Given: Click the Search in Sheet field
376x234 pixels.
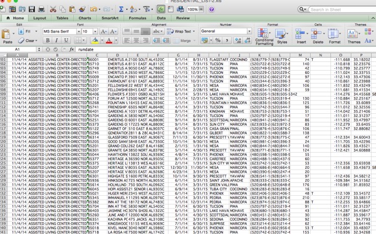Looking at the screenshot, I should (x=342, y=9).
